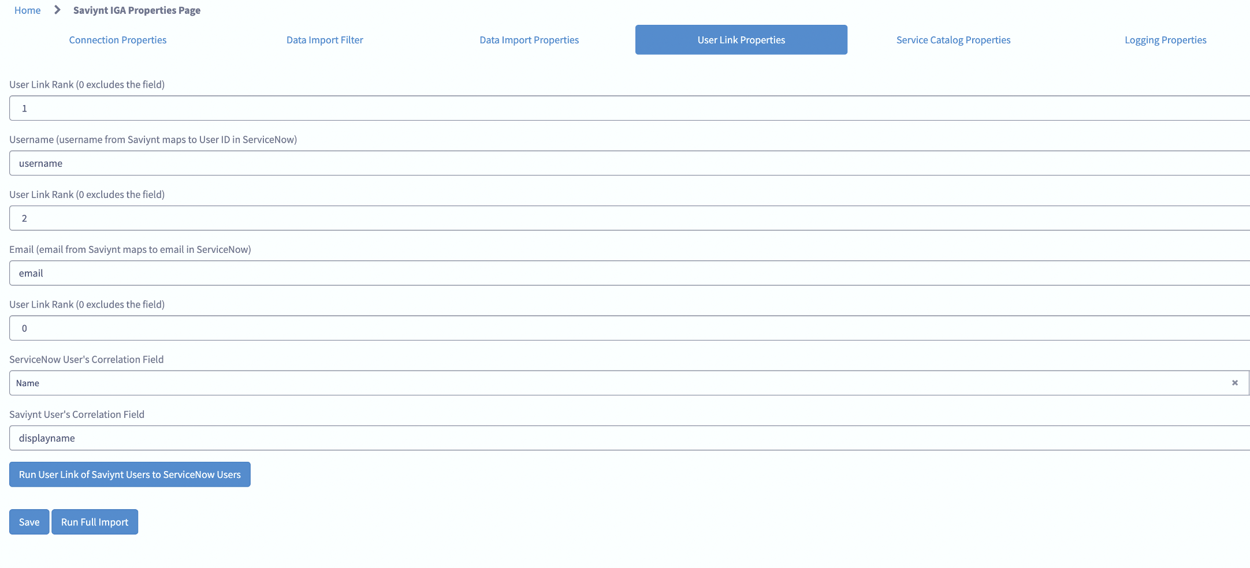Focus the User Link Rank field containing 2
This screenshot has width=1250, height=568.
(630, 218)
